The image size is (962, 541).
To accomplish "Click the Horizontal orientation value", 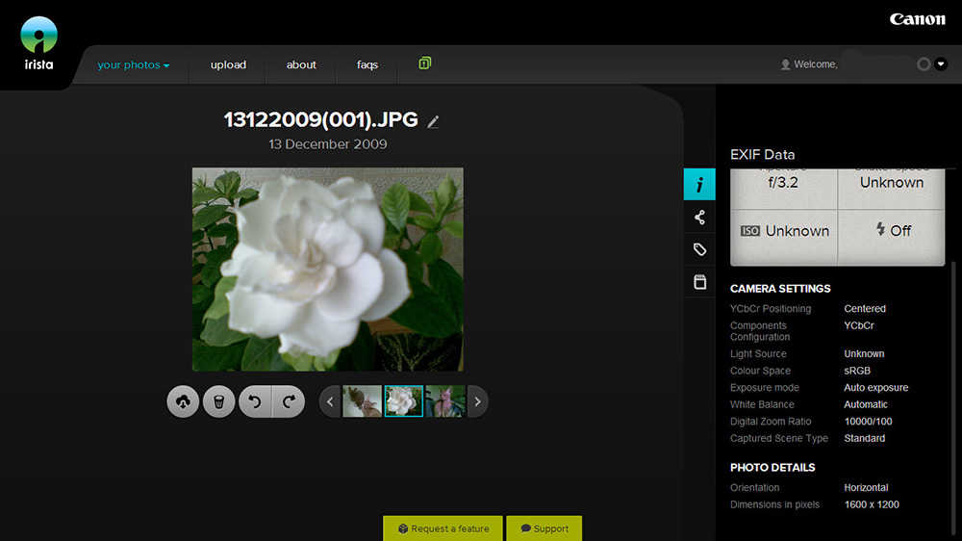I will tap(866, 488).
